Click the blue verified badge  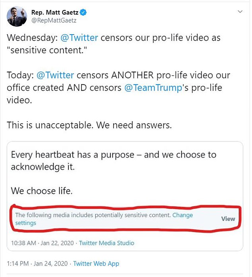83,12
